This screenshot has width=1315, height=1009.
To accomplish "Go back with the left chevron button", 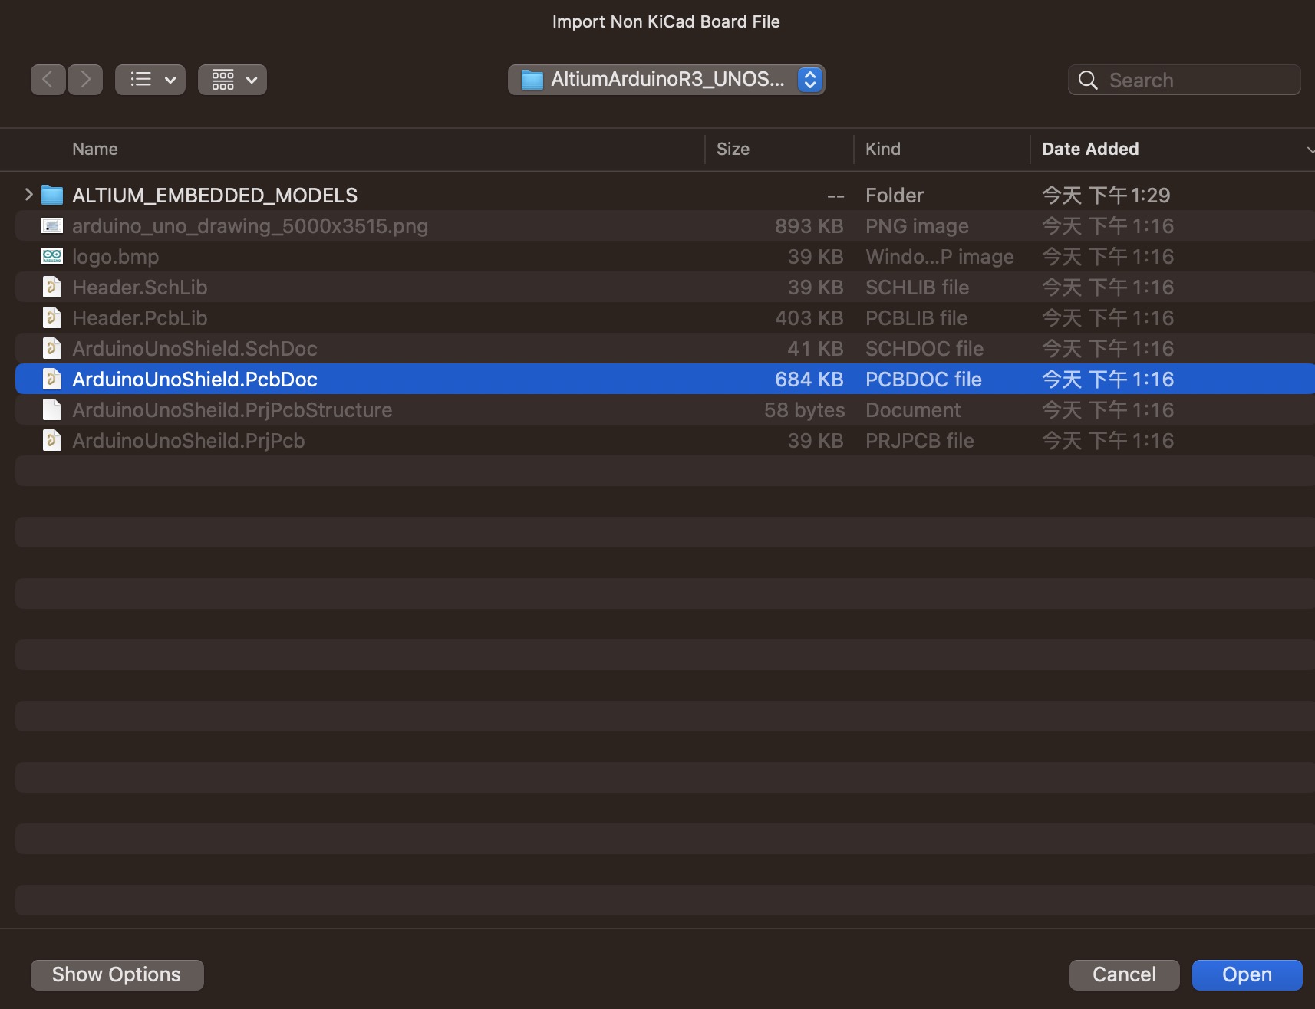I will click(x=48, y=80).
